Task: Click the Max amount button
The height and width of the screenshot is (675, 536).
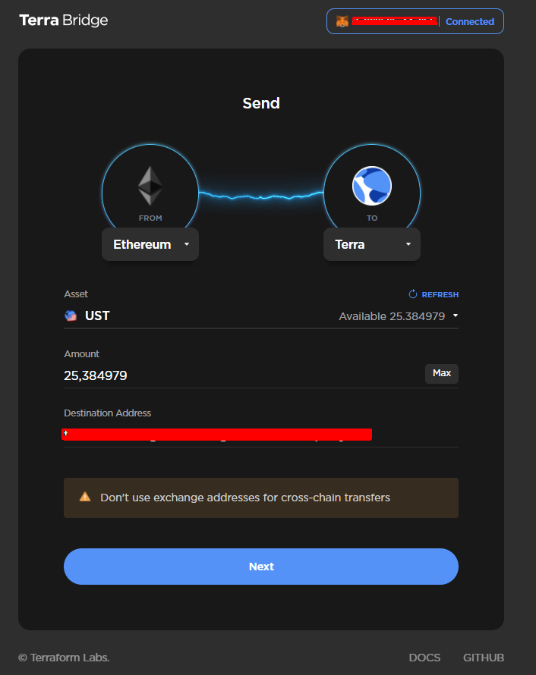Action: (x=442, y=373)
